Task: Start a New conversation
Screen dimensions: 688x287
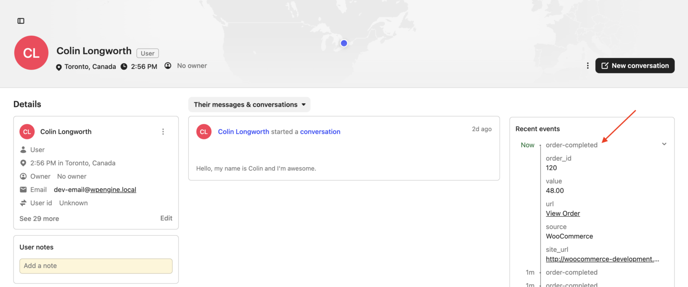Action: (x=635, y=66)
